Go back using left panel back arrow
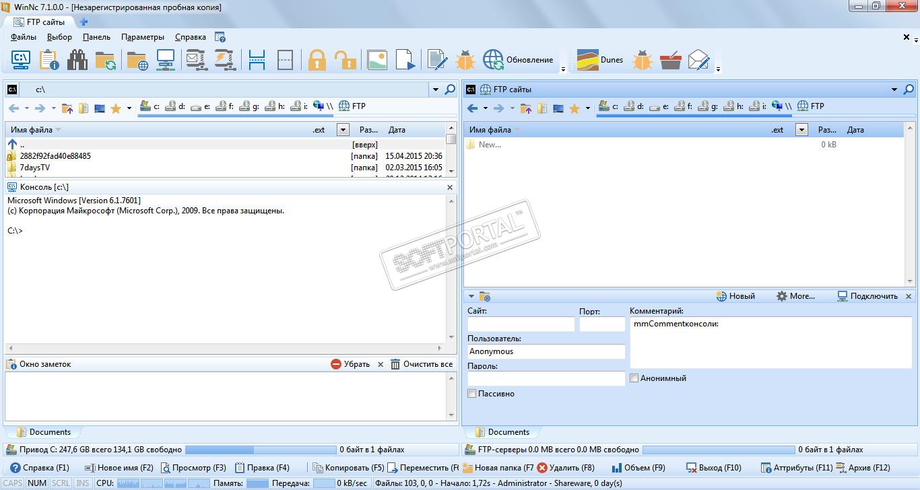 (13, 108)
